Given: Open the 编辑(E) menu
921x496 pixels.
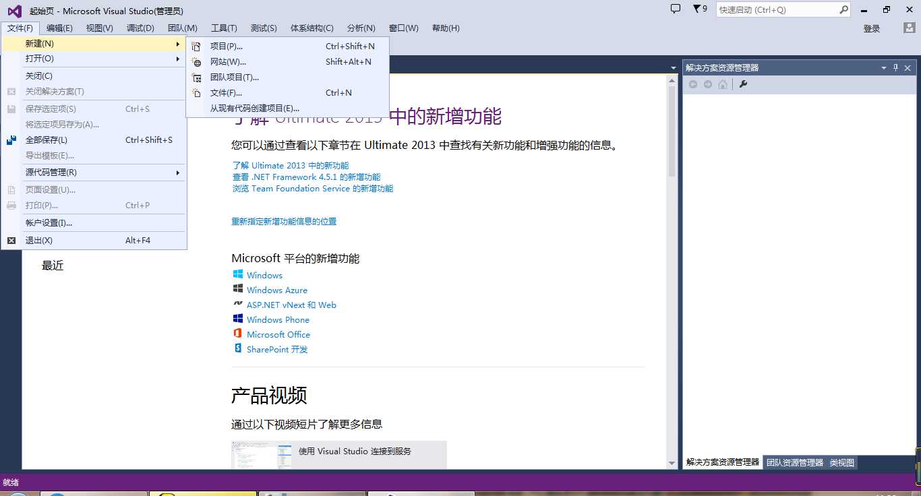Looking at the screenshot, I should (59, 28).
